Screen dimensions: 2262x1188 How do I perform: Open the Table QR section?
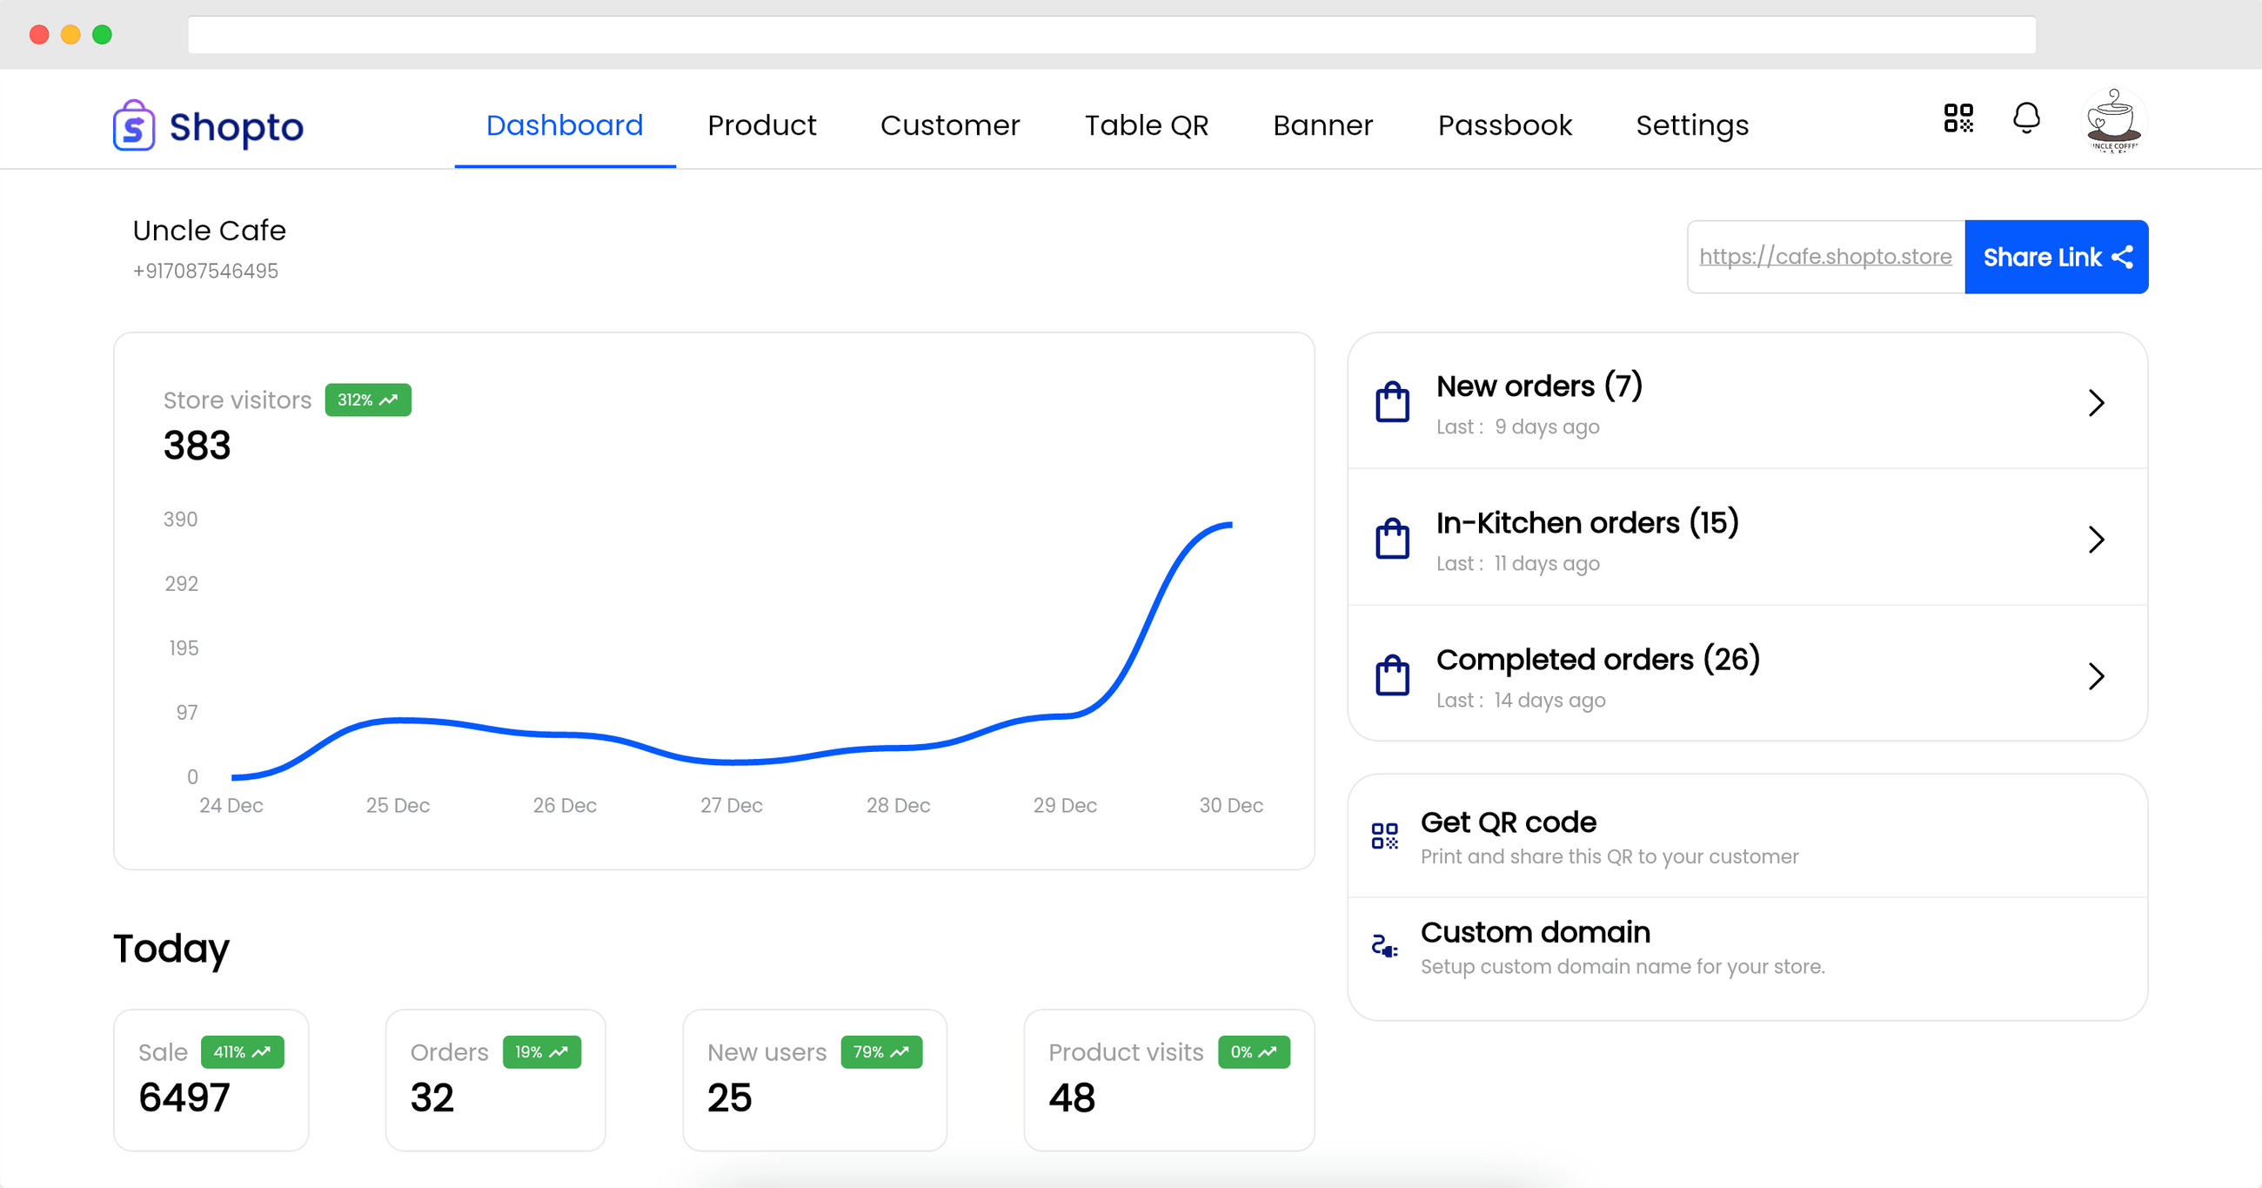(x=1146, y=124)
